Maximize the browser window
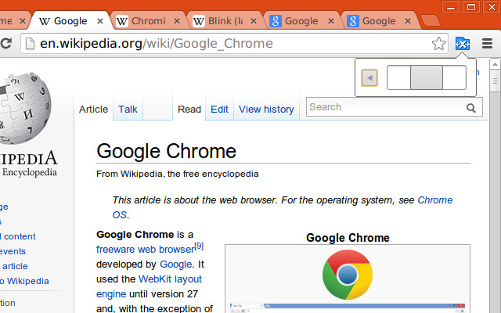This screenshot has height=313, width=501. (x=471, y=7)
